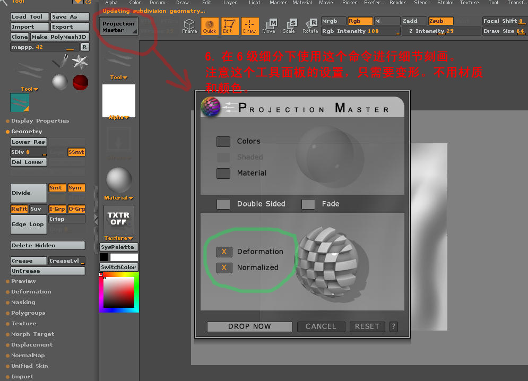The width and height of the screenshot is (528, 381).
Task: Activate the Edit mode icon
Action: pos(229,27)
